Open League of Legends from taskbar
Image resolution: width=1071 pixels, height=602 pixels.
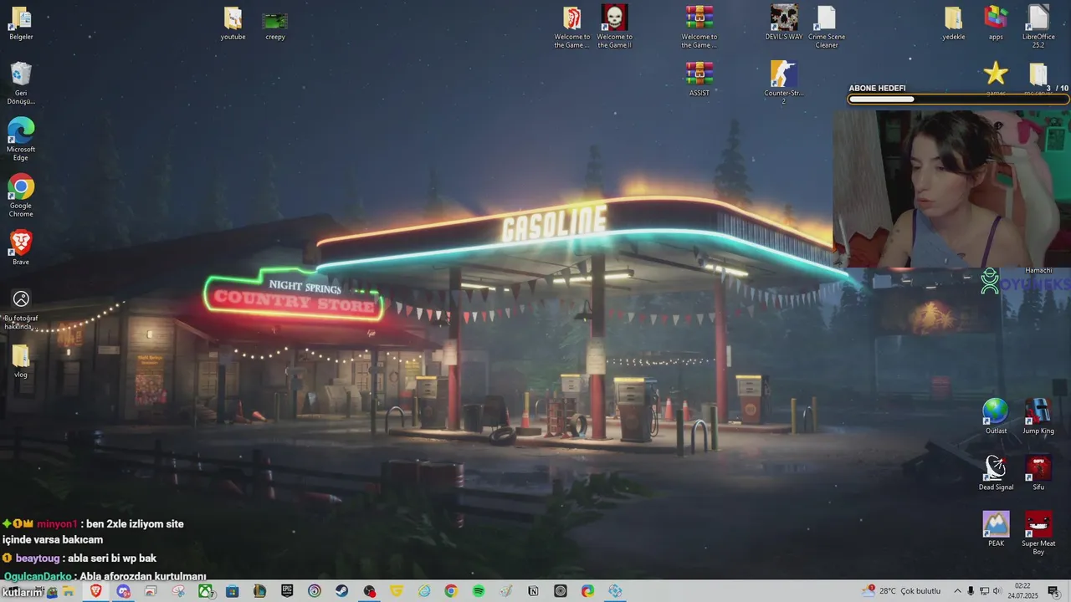(x=259, y=591)
